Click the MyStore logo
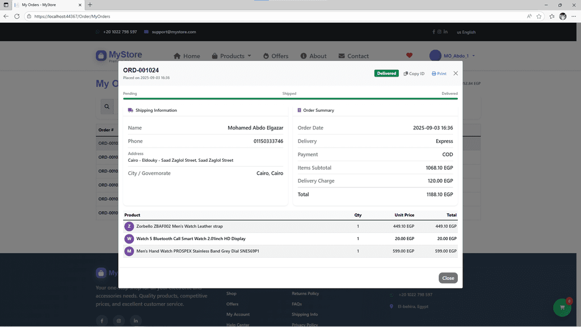Screen dimensions: 581x327 click(x=119, y=56)
